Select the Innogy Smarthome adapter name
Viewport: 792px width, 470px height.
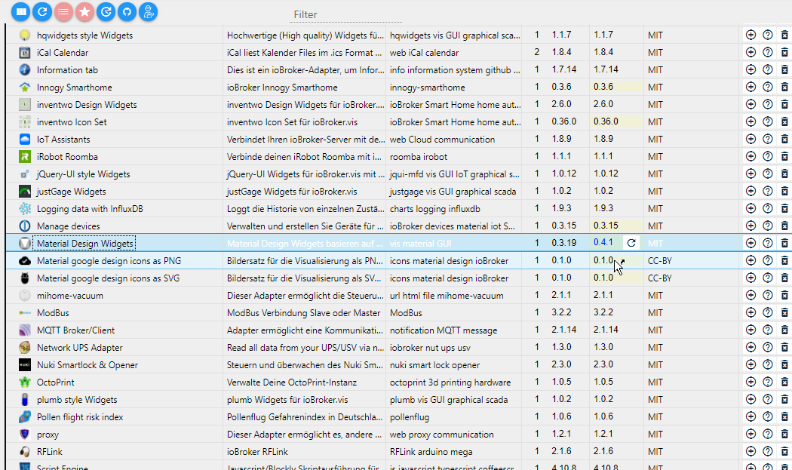(x=74, y=88)
